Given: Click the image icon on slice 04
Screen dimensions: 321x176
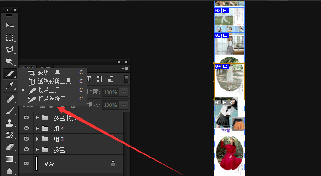Looking at the screenshot, I should [225, 66].
